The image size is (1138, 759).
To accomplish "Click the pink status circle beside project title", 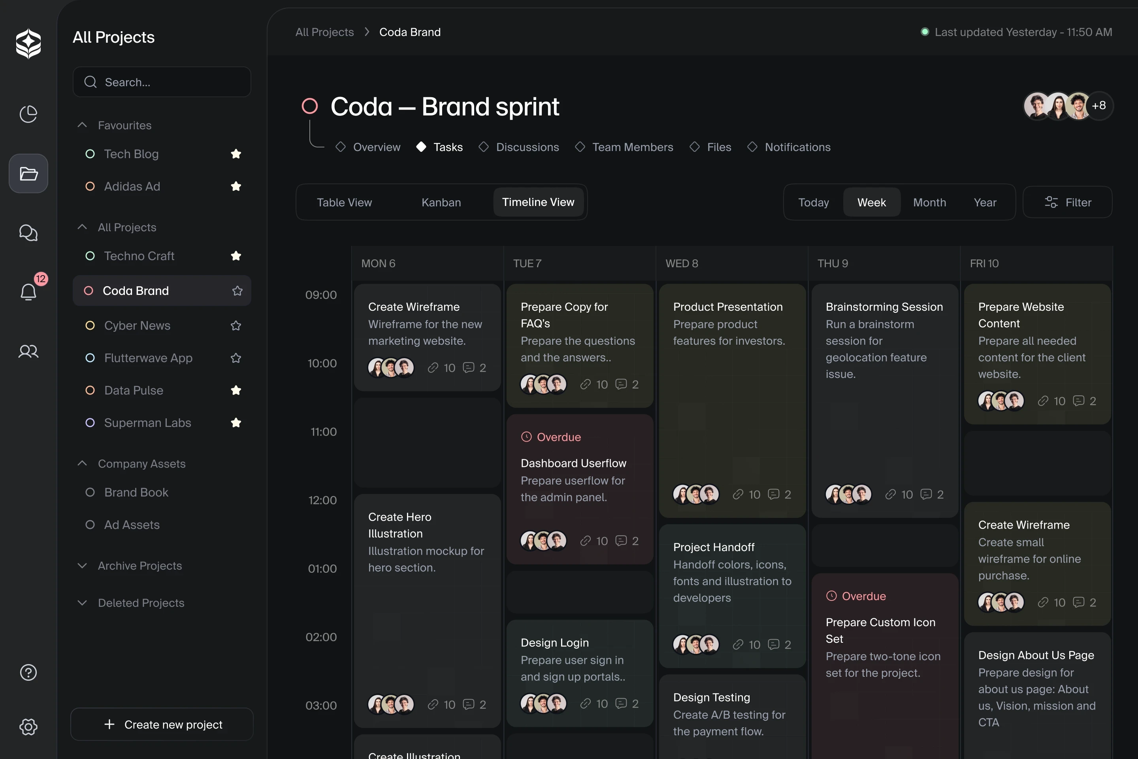I will (x=310, y=106).
